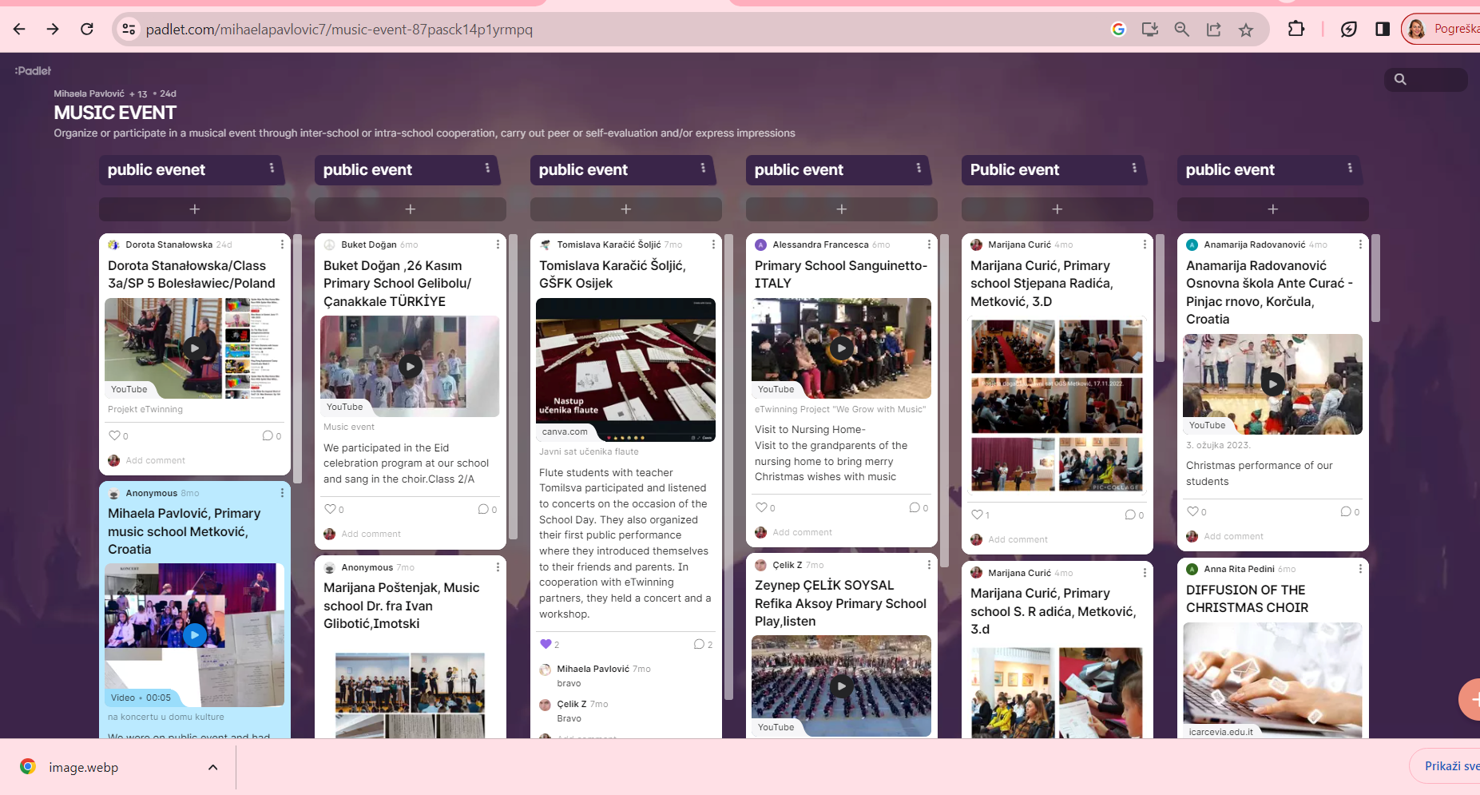Add a post in column above Tomislava Karačić post
The width and height of the screenshot is (1480, 795).
(x=625, y=209)
